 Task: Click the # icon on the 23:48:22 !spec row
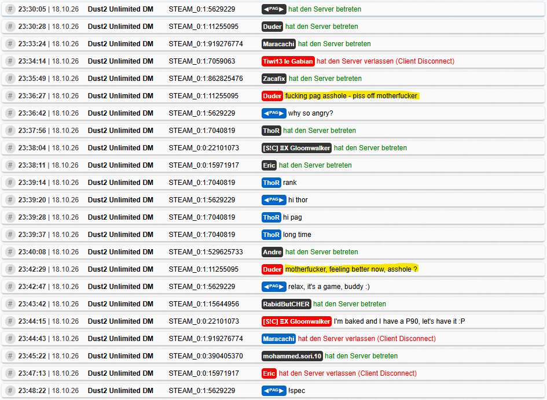pos(10,391)
